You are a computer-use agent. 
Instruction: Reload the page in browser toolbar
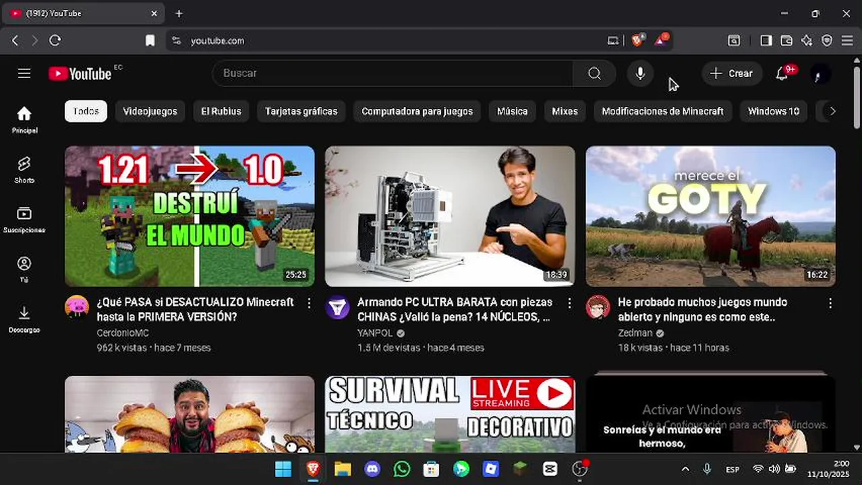pyautogui.click(x=55, y=40)
